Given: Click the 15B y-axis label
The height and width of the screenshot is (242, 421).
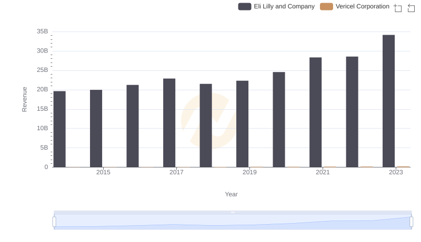Looking at the screenshot, I should coord(43,109).
